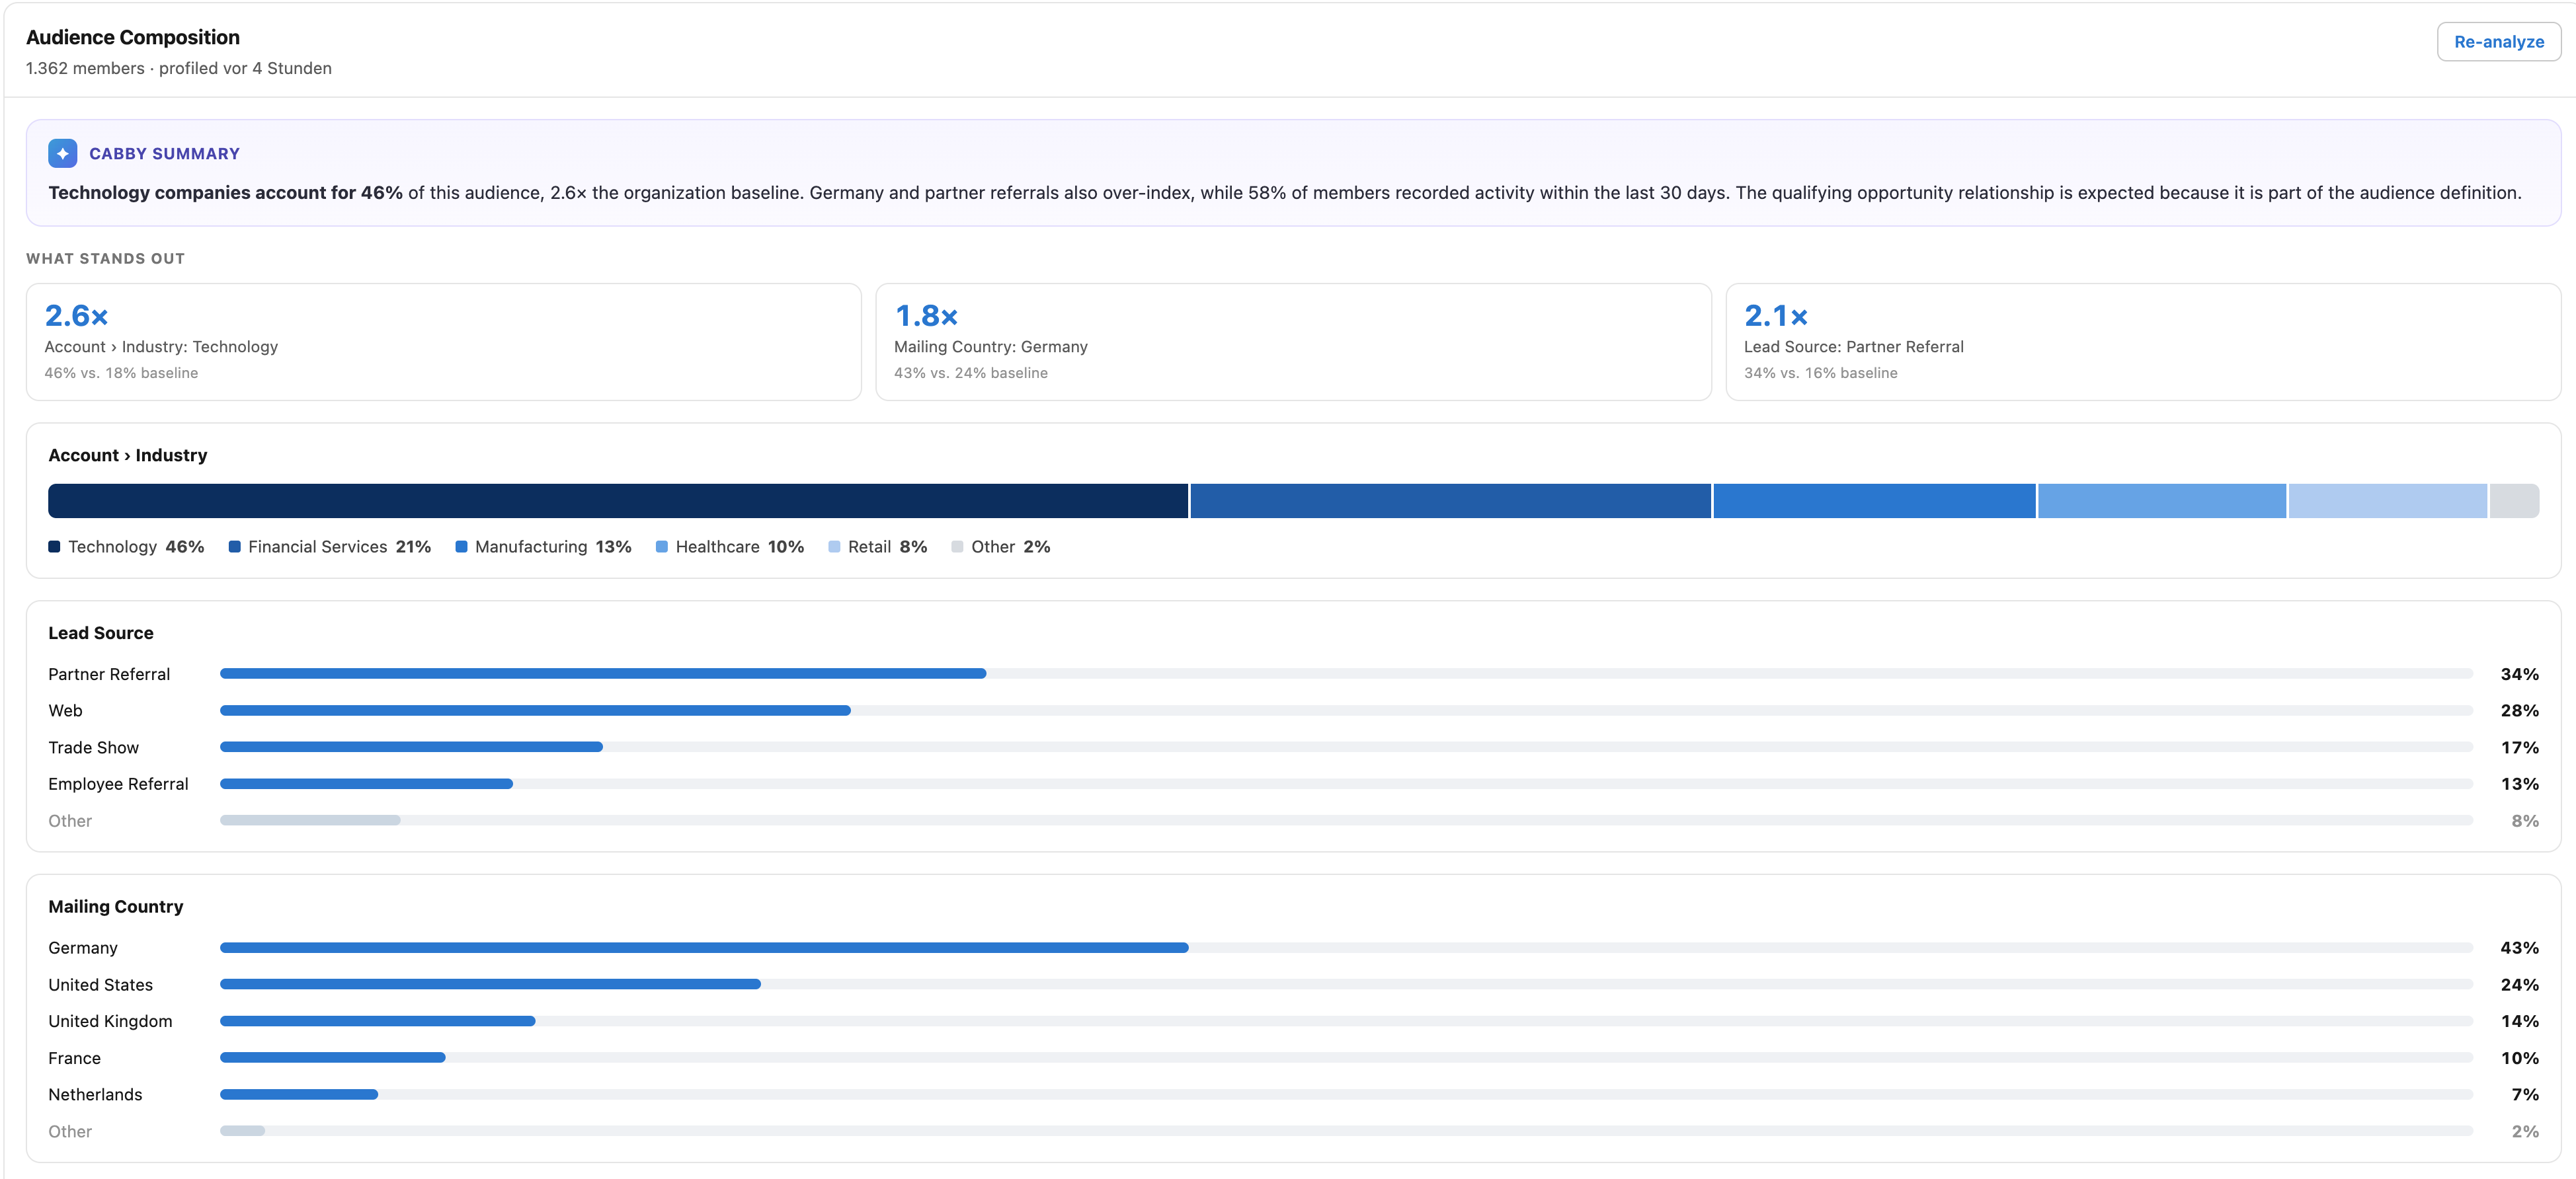Click the United States progress bar

click(1346, 984)
